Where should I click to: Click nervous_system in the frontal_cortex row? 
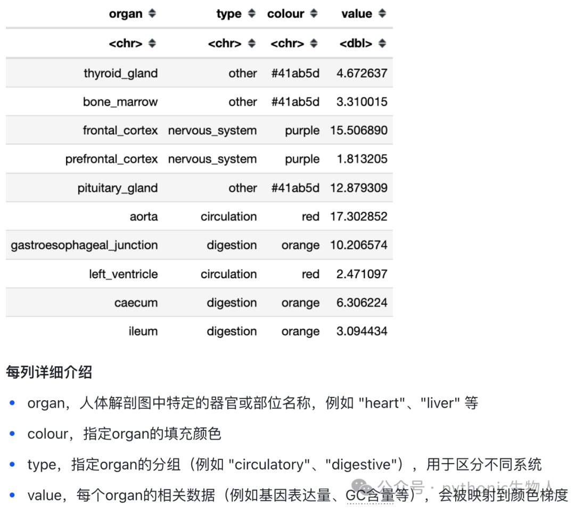pyautogui.click(x=212, y=131)
